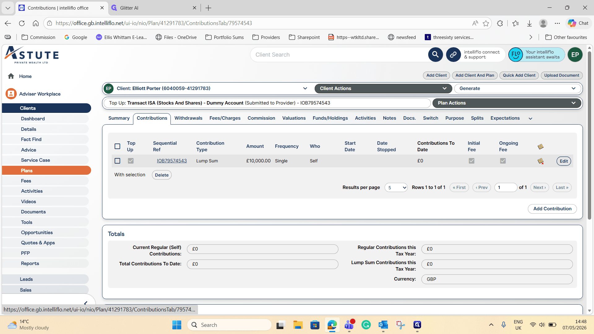Image resolution: width=594 pixels, height=334 pixels.
Task: Open intelliflo connect & support link icon
Action: [453, 55]
